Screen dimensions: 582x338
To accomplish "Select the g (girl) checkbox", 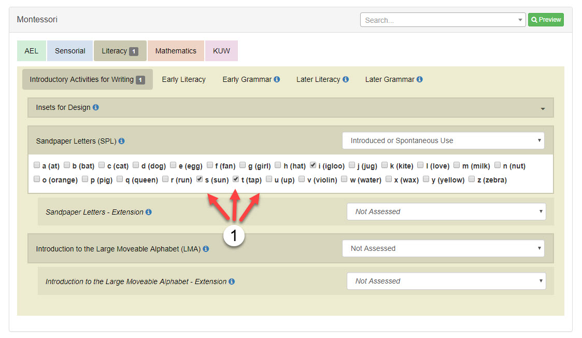I will tap(243, 165).
